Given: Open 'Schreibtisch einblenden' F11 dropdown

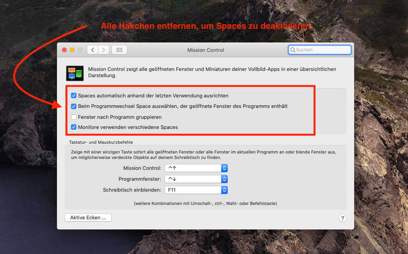Looking at the screenshot, I should [x=224, y=190].
